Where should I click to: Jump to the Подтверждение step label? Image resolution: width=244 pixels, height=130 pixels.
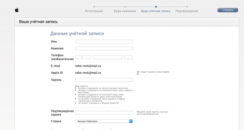click(187, 11)
